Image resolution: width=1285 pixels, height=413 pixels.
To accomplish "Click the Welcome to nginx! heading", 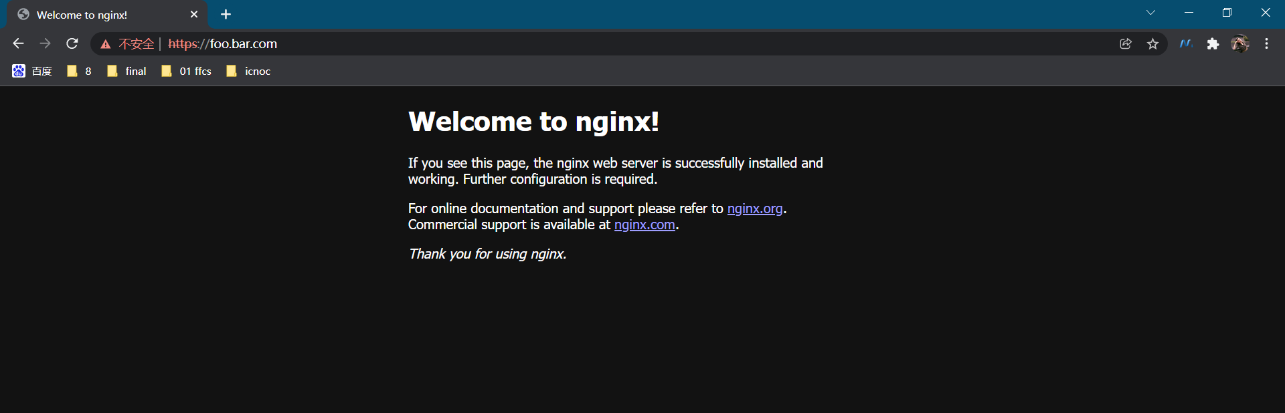I will click(x=534, y=122).
